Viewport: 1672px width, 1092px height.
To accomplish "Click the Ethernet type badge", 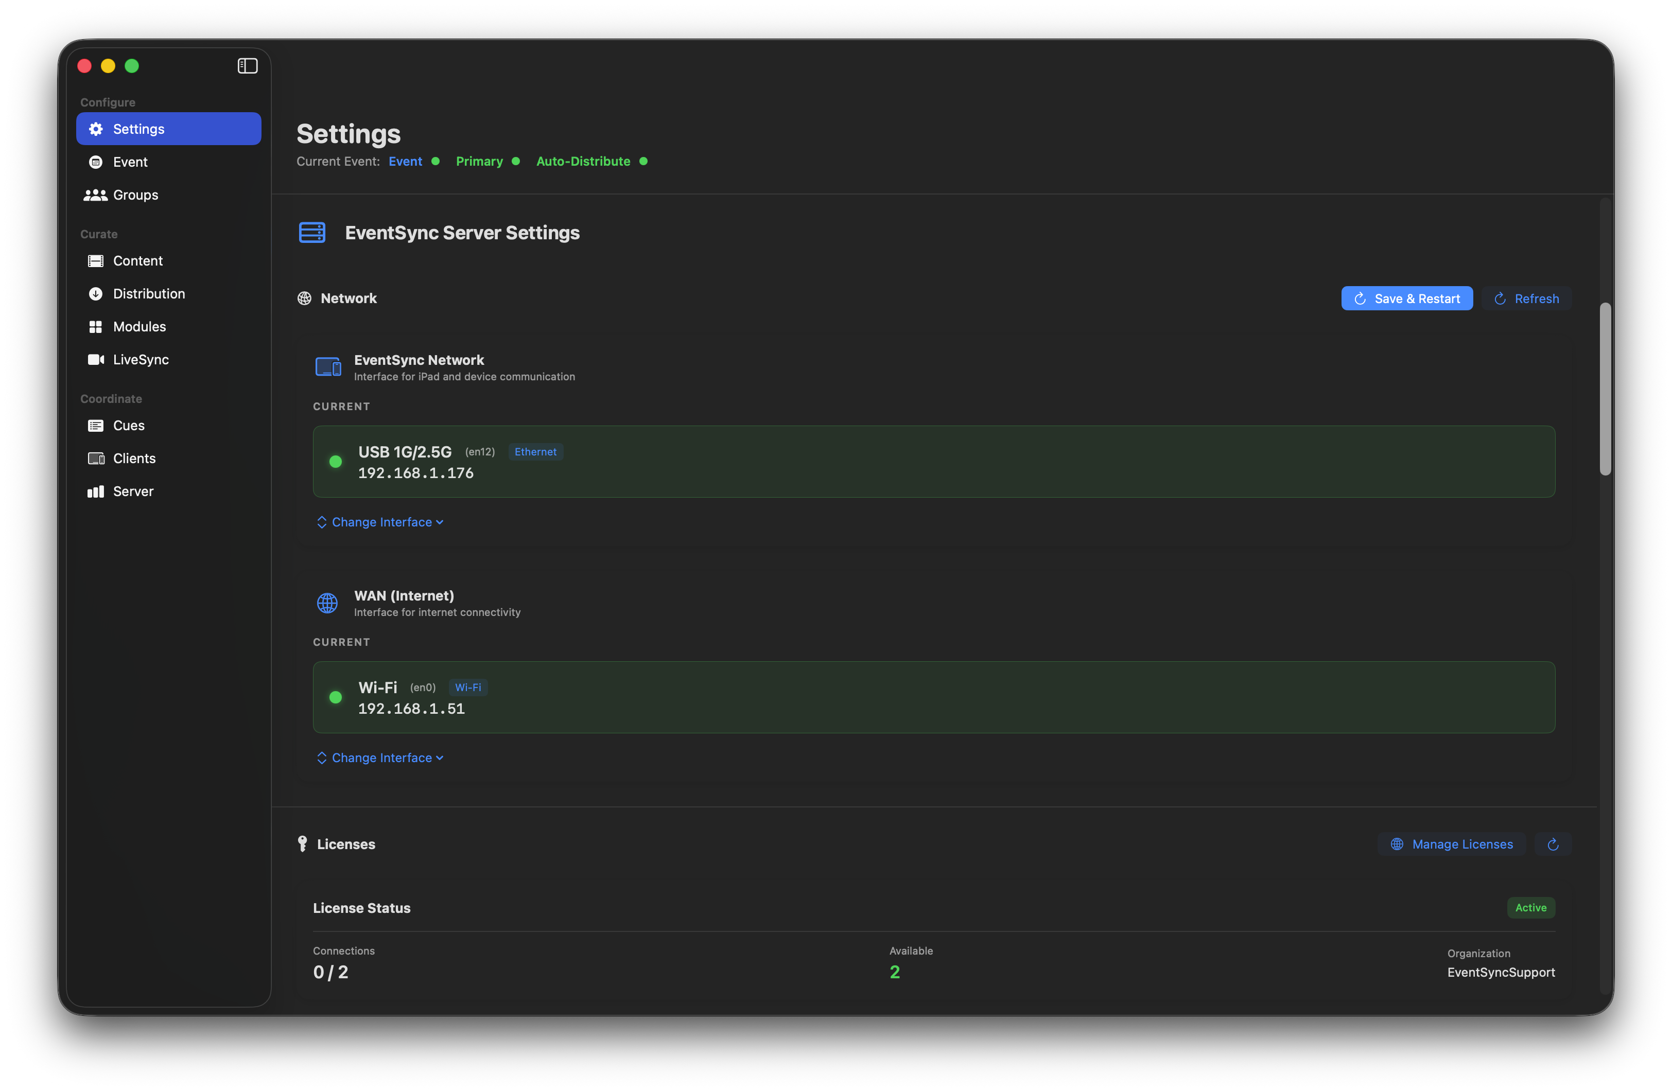I will pos(535,452).
